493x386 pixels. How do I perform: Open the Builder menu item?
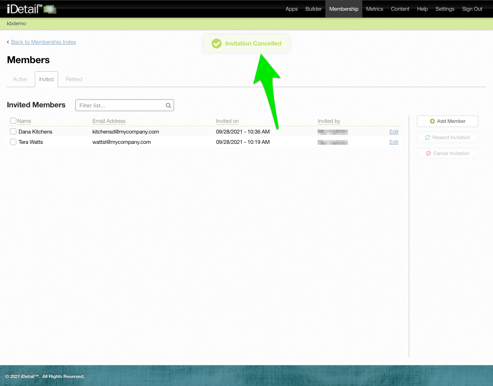point(313,9)
